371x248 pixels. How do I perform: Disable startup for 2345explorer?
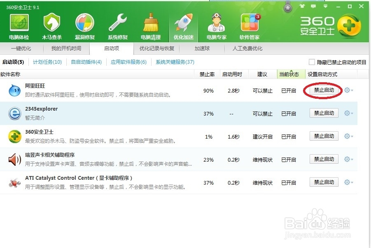tap(324, 113)
